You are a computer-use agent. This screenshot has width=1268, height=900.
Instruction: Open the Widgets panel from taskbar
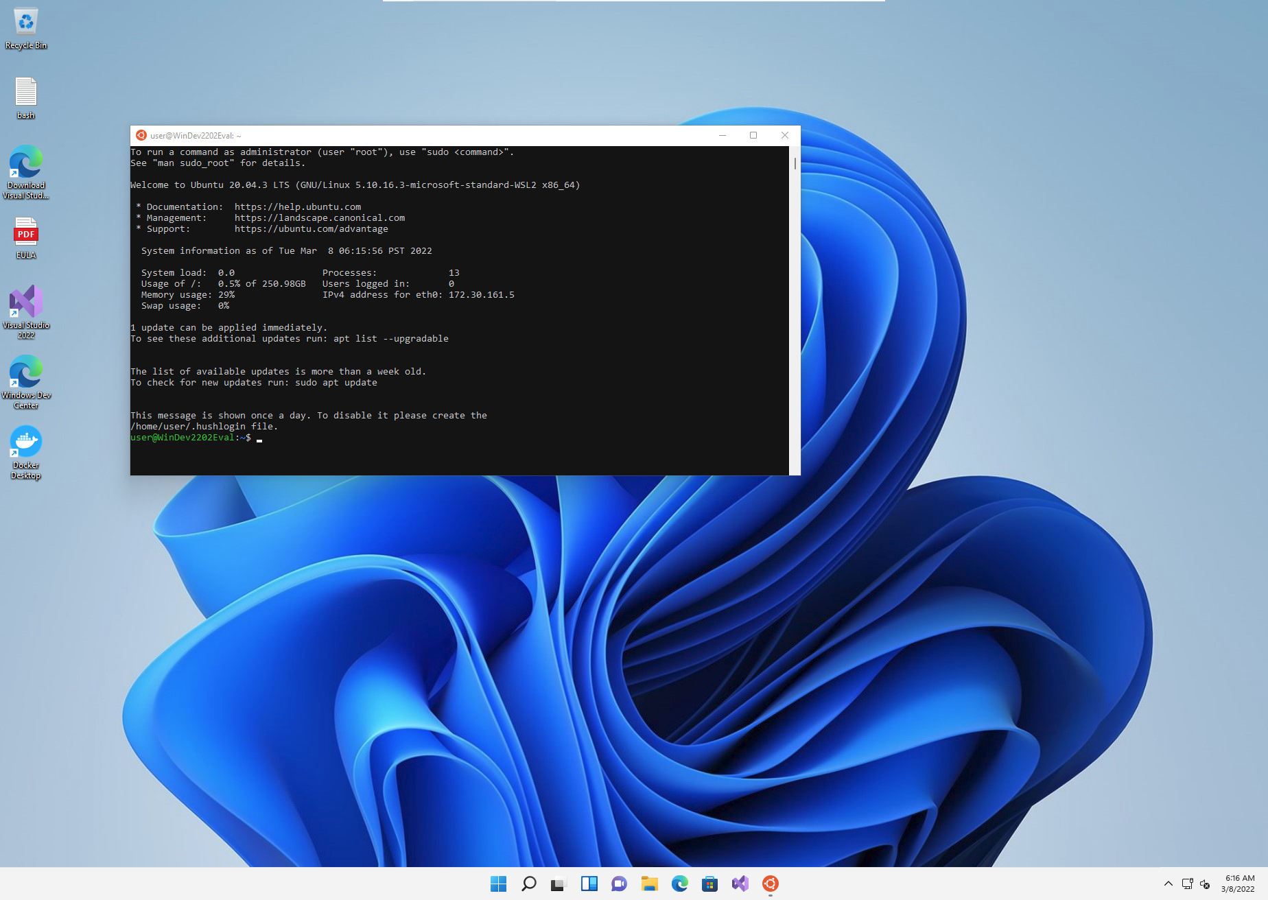589,884
